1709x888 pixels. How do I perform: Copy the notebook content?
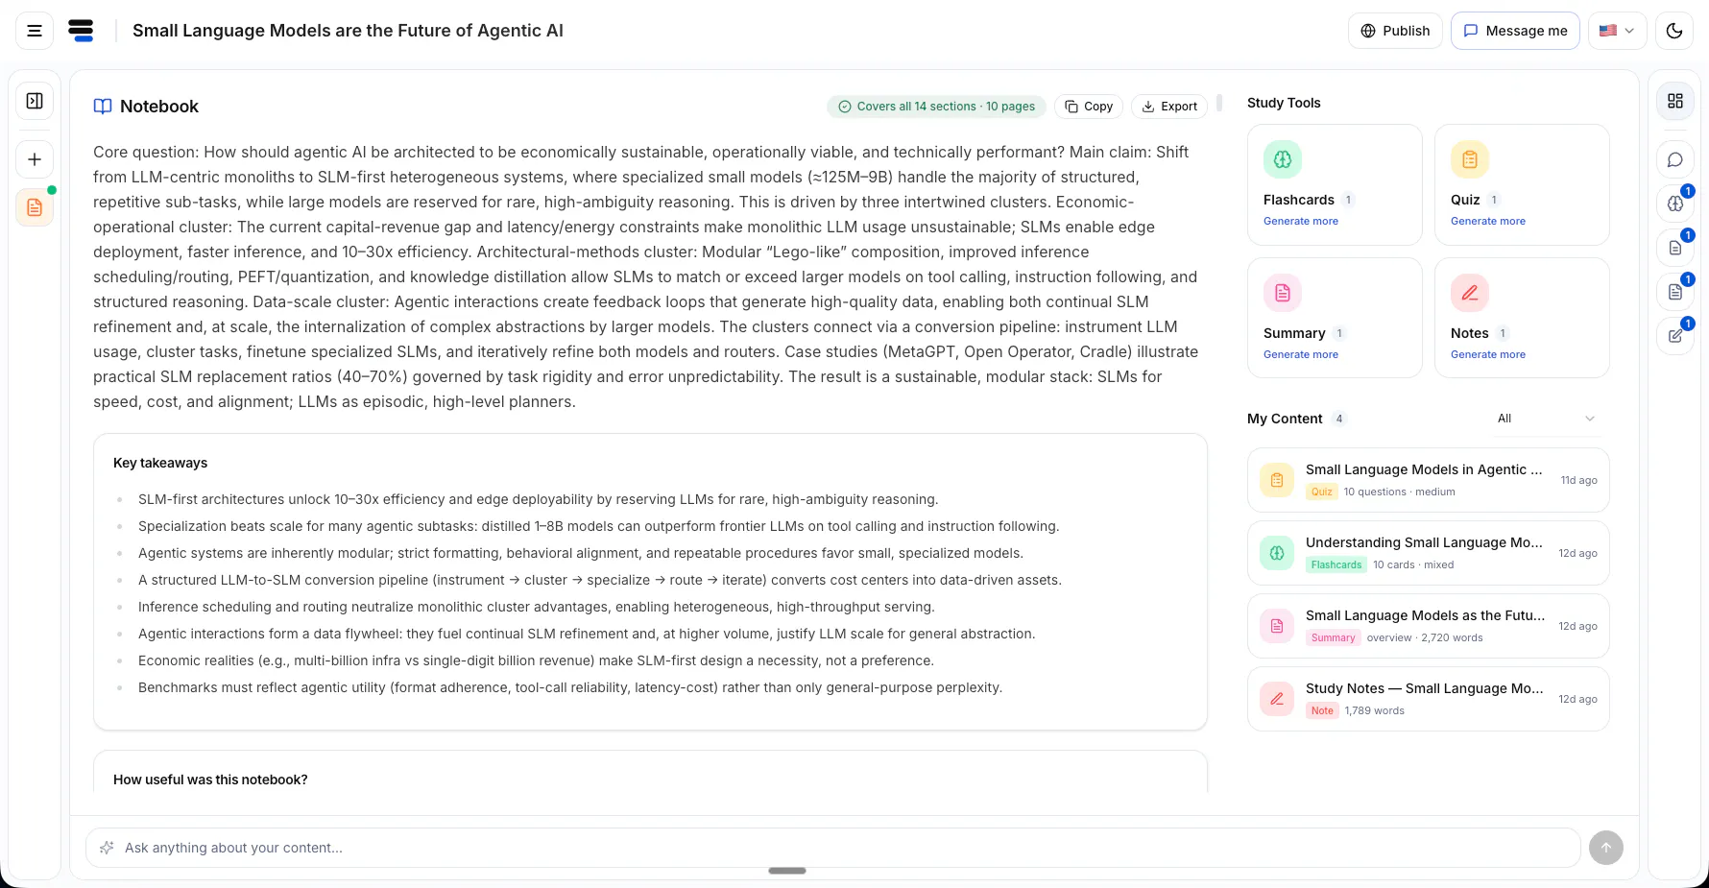tap(1089, 107)
